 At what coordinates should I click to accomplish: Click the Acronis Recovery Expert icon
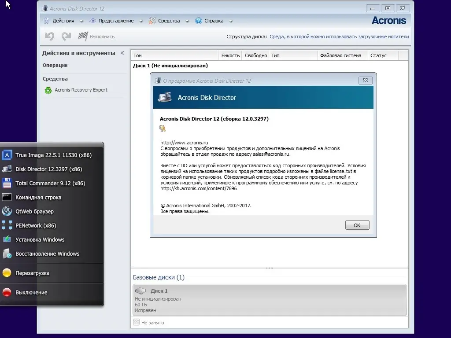48,90
